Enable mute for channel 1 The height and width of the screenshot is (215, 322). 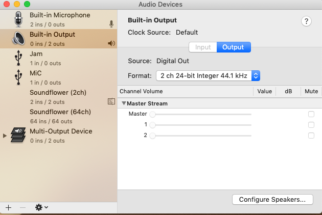(311, 125)
